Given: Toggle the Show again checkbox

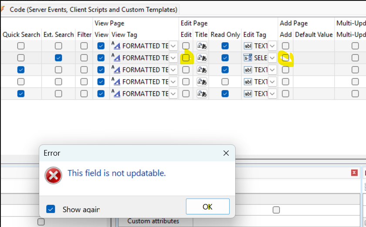Looking at the screenshot, I should [x=51, y=209].
